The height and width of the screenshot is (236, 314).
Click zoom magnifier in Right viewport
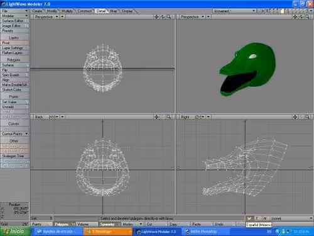click(307, 117)
